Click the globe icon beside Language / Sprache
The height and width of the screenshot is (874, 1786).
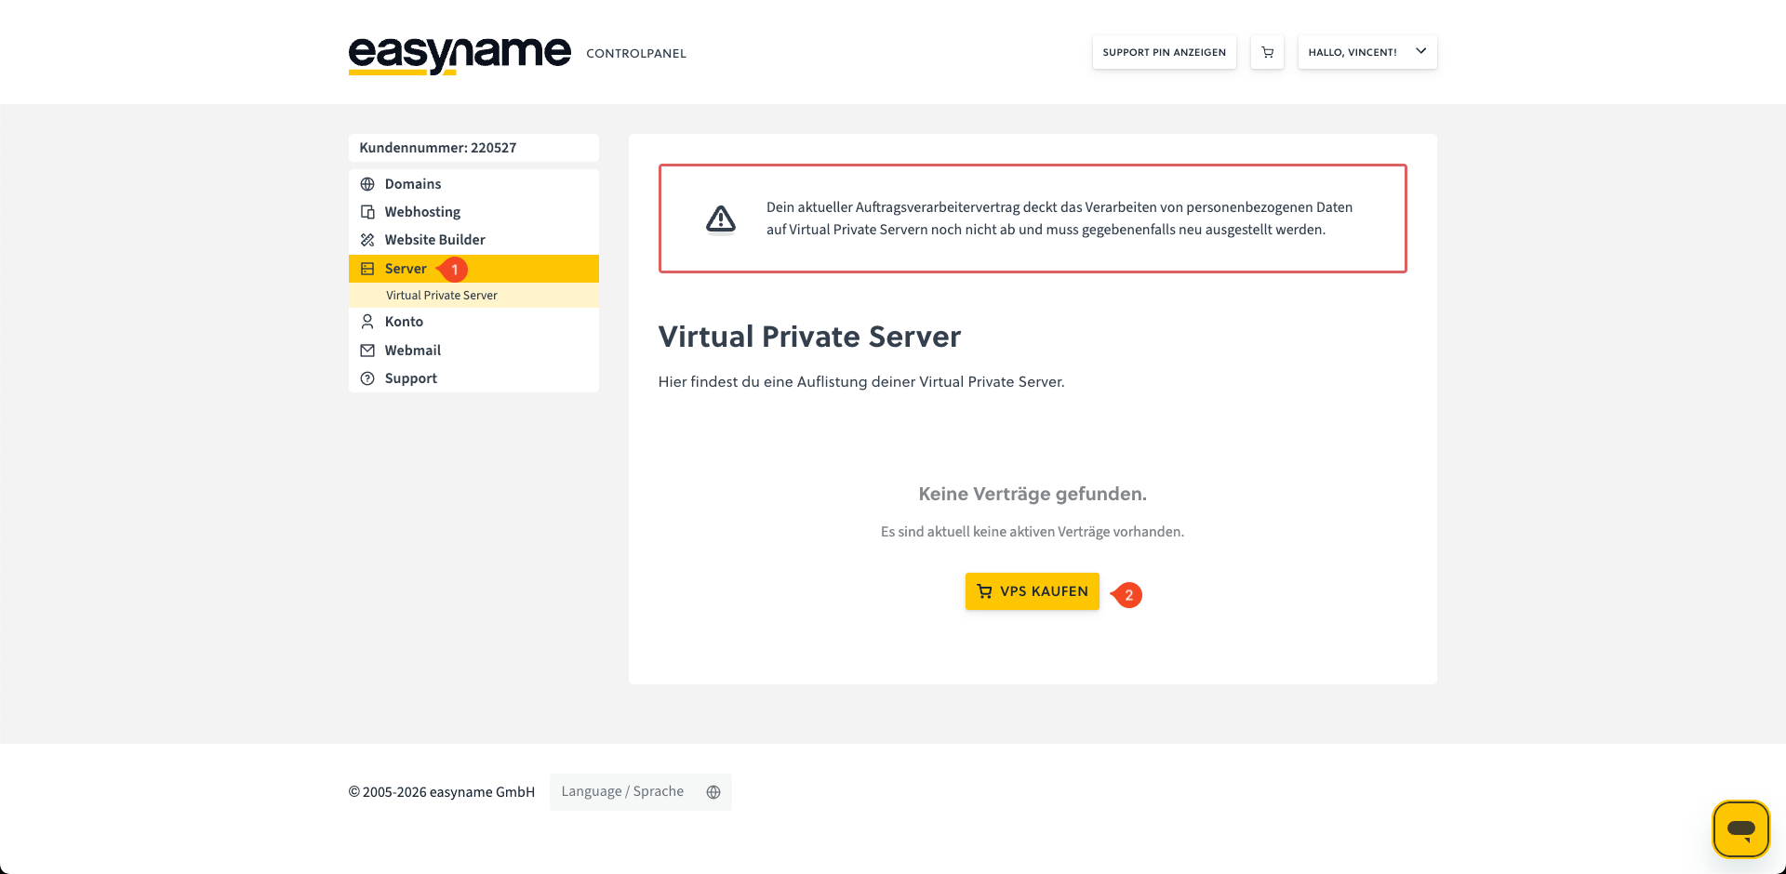713,792
